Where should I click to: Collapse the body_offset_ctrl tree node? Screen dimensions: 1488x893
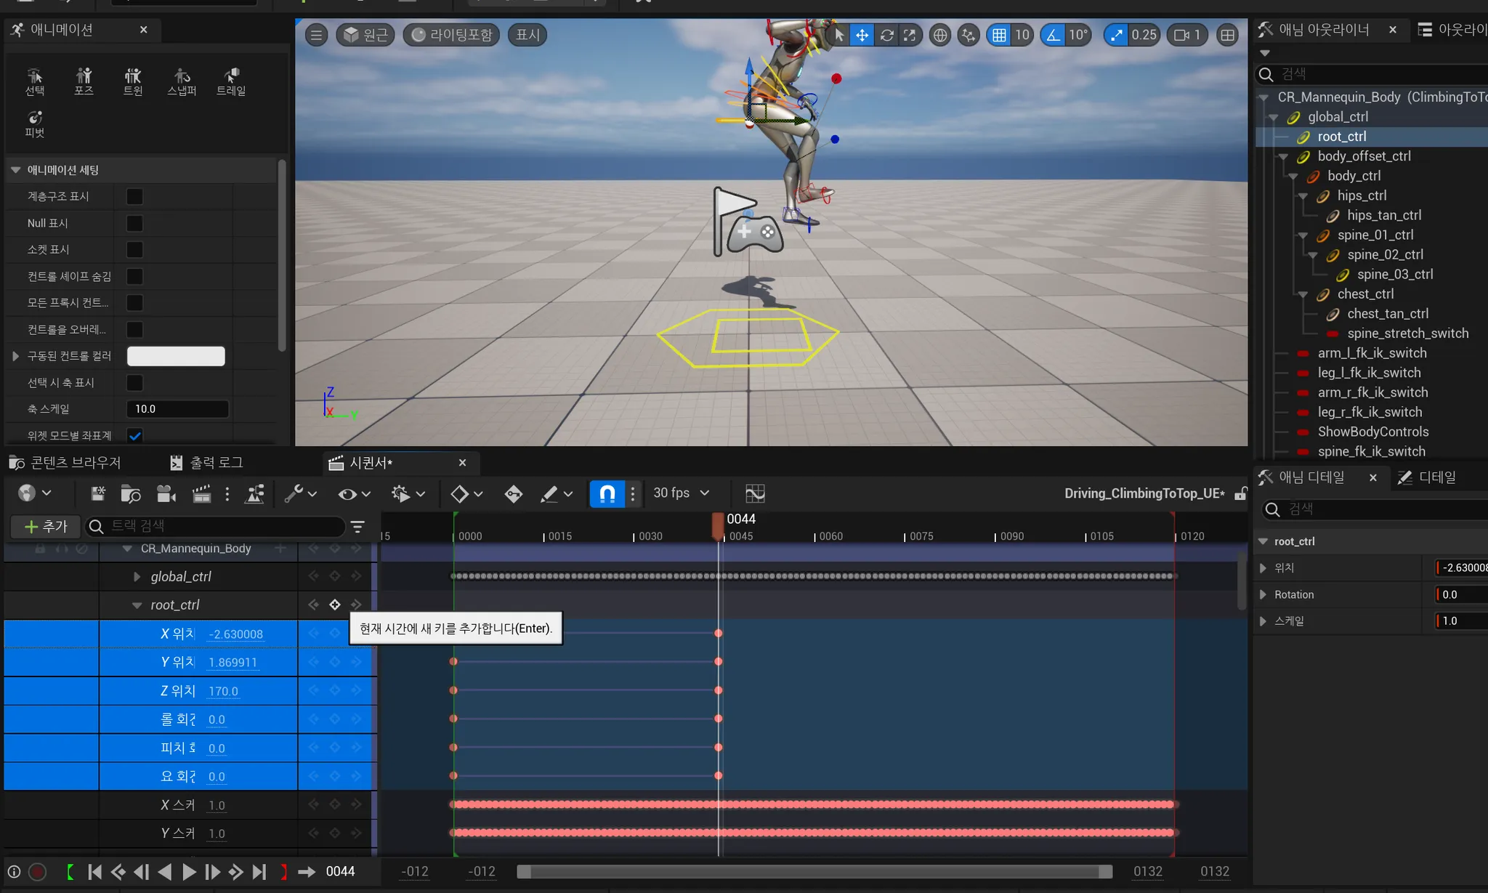pyautogui.click(x=1284, y=156)
